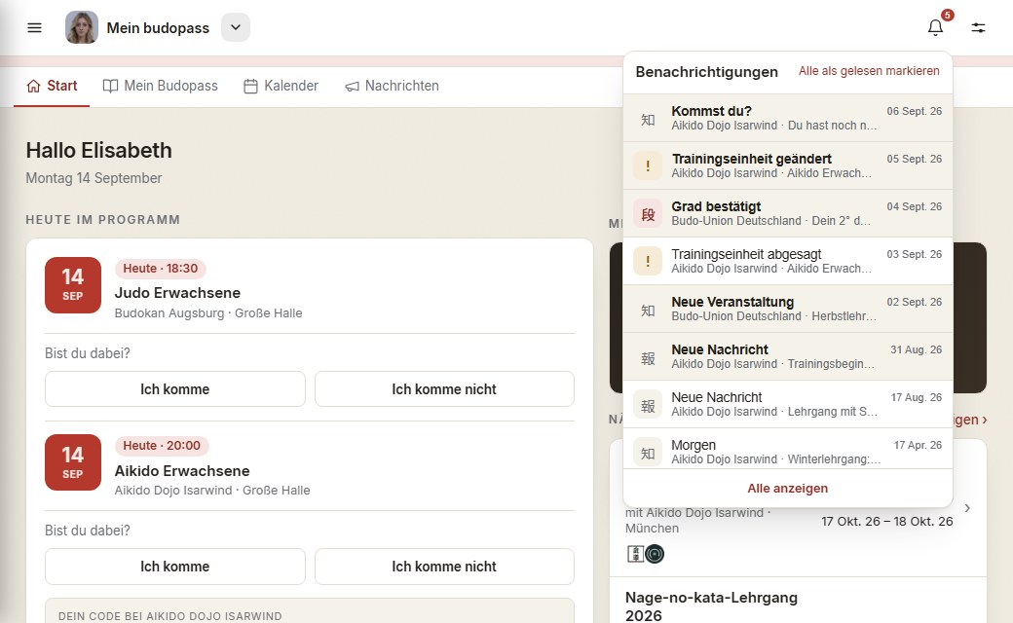Expand the Mein budopass account dropdown
The image size is (1013, 623).
[236, 28]
